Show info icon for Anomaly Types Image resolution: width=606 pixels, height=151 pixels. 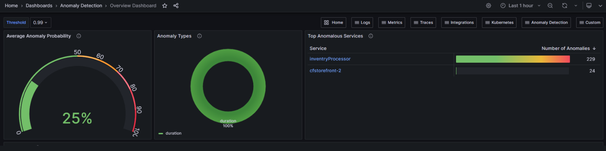[x=199, y=36]
